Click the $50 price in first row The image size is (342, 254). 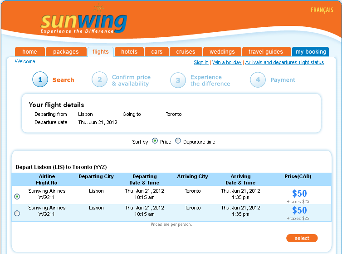click(299, 194)
